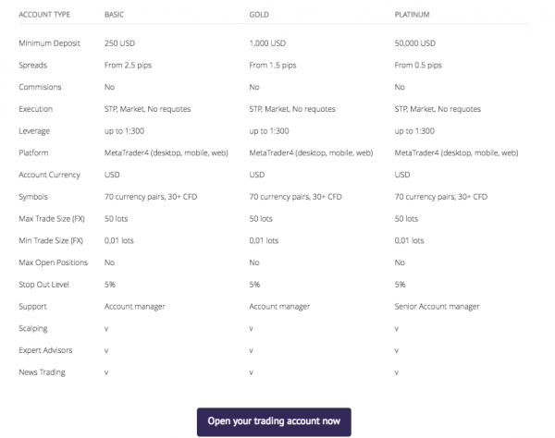Click the Scalping checkmark under BASIC
555x438 pixels.
pyautogui.click(x=106, y=329)
